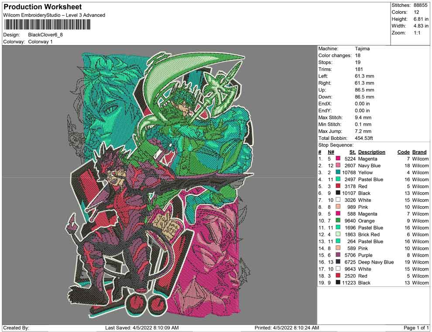Click the peach swatch in Pink row 8
The height and width of the screenshot is (332, 432).
click(x=338, y=207)
